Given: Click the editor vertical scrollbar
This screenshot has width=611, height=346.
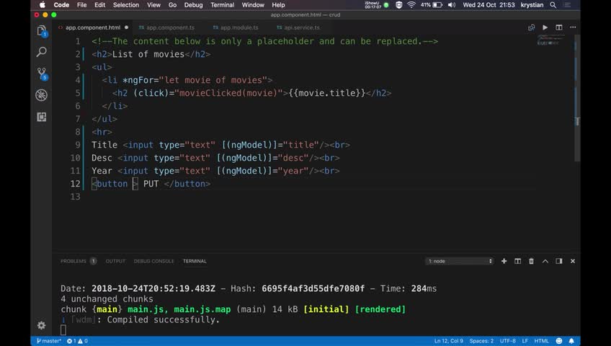Looking at the screenshot, I should pyautogui.click(x=577, y=97).
